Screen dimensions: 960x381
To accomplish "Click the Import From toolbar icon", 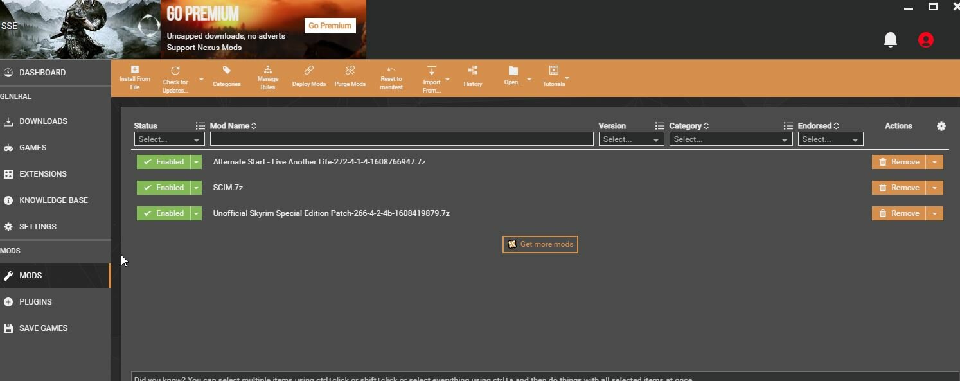I will pos(432,78).
